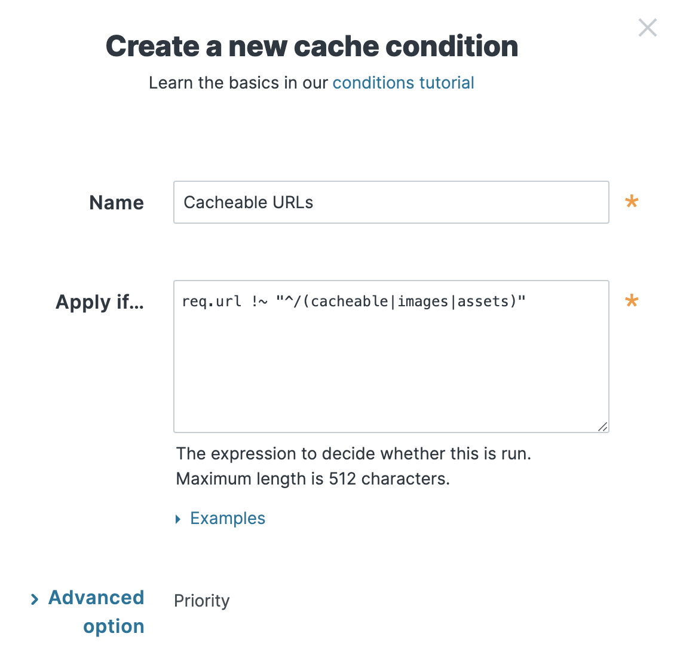This screenshot has height=664, width=680.
Task: Place cursor in the req.url expression text
Action: 353,301
